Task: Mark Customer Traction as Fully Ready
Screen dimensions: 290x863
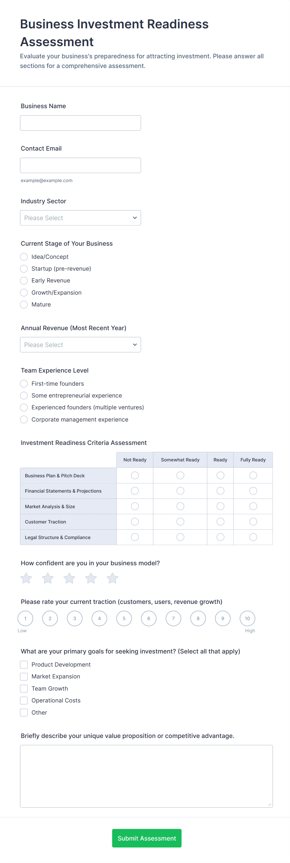Action: click(253, 522)
